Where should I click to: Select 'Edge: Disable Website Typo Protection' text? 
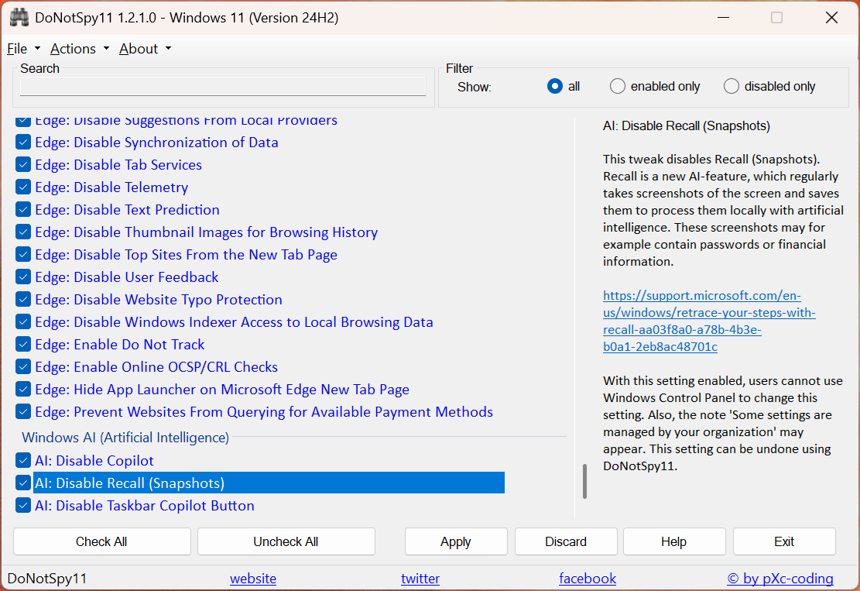159,300
